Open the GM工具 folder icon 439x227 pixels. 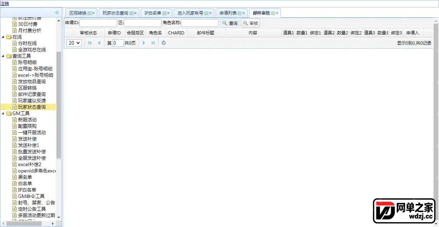click(9, 113)
